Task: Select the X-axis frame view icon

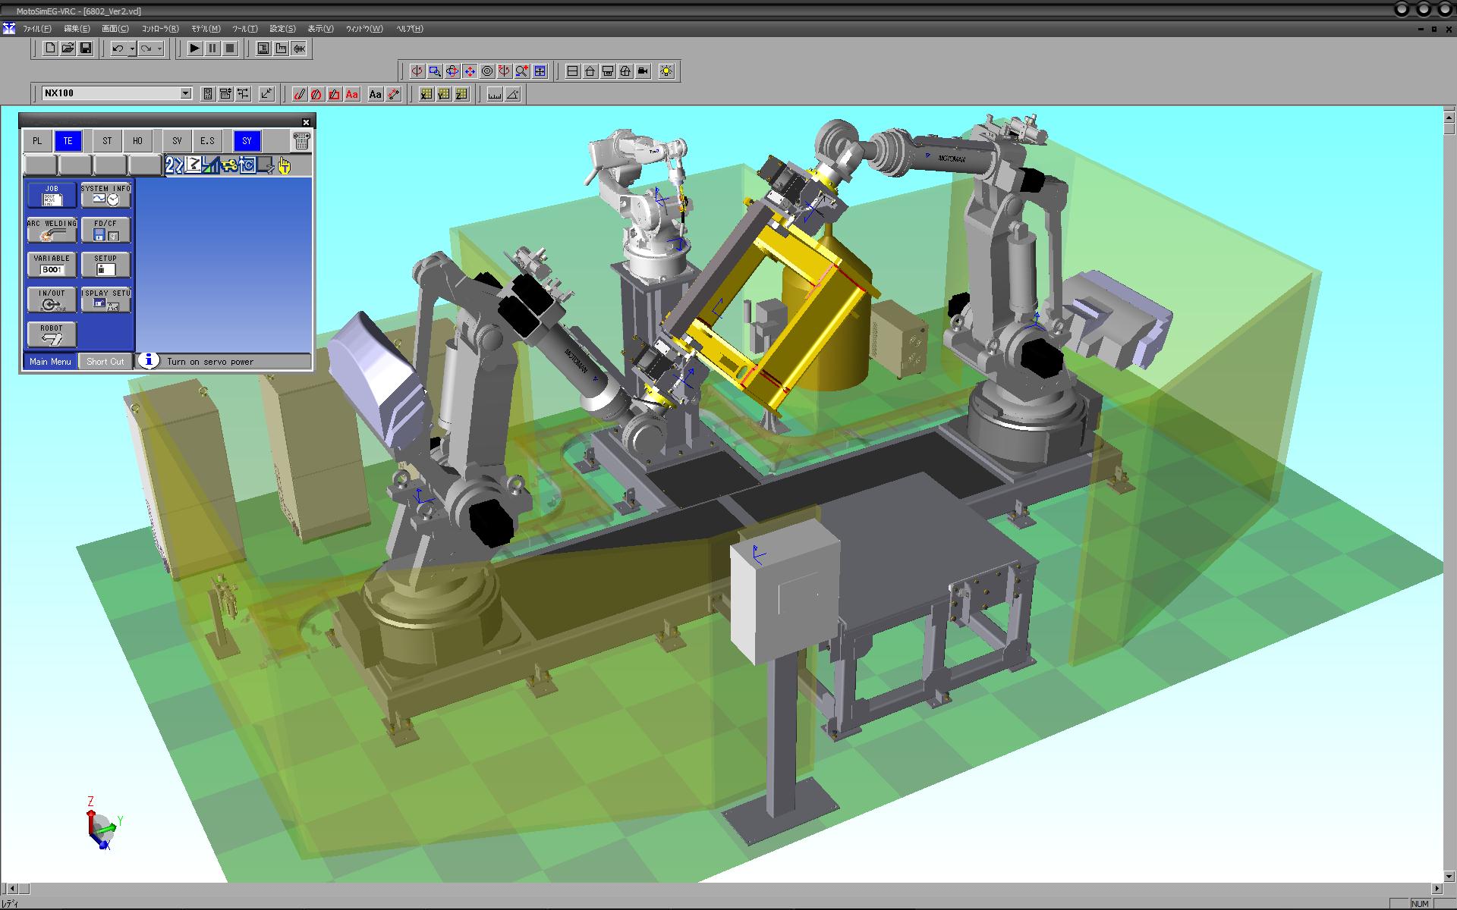Action: pos(426,94)
